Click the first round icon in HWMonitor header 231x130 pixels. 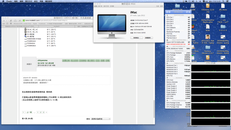pyautogui.click(x=167, y=12)
